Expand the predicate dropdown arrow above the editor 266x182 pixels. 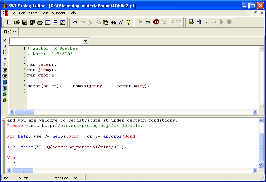85,41
